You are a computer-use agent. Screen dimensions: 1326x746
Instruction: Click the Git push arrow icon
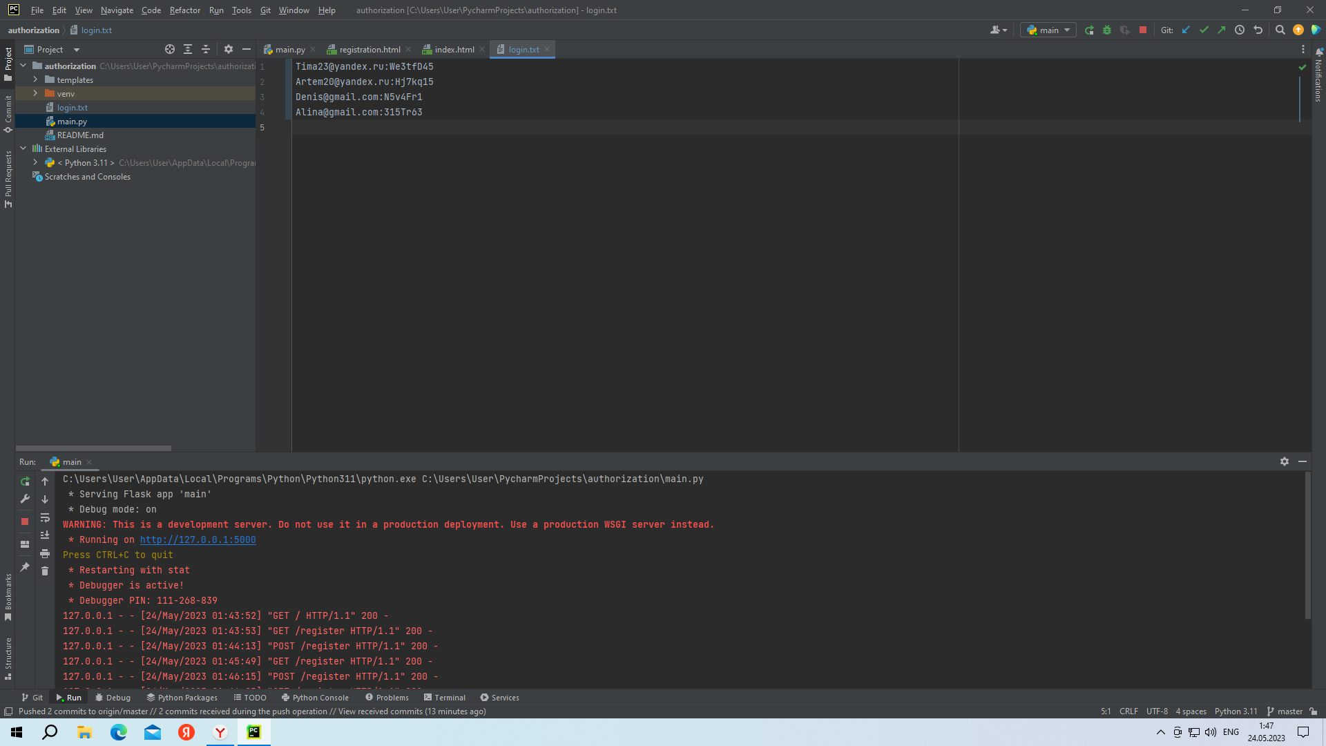[x=1222, y=30]
